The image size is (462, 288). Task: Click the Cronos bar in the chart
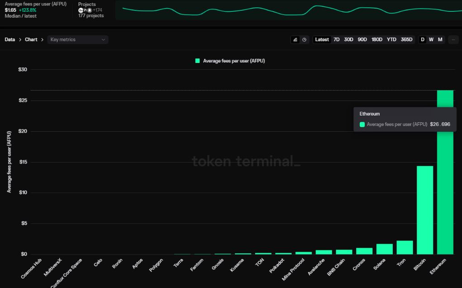point(364,251)
